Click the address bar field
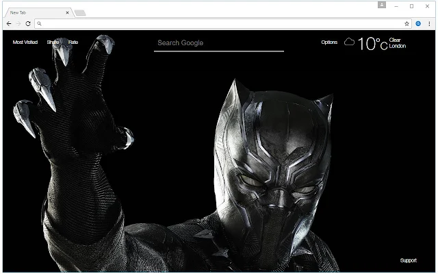 223,24
